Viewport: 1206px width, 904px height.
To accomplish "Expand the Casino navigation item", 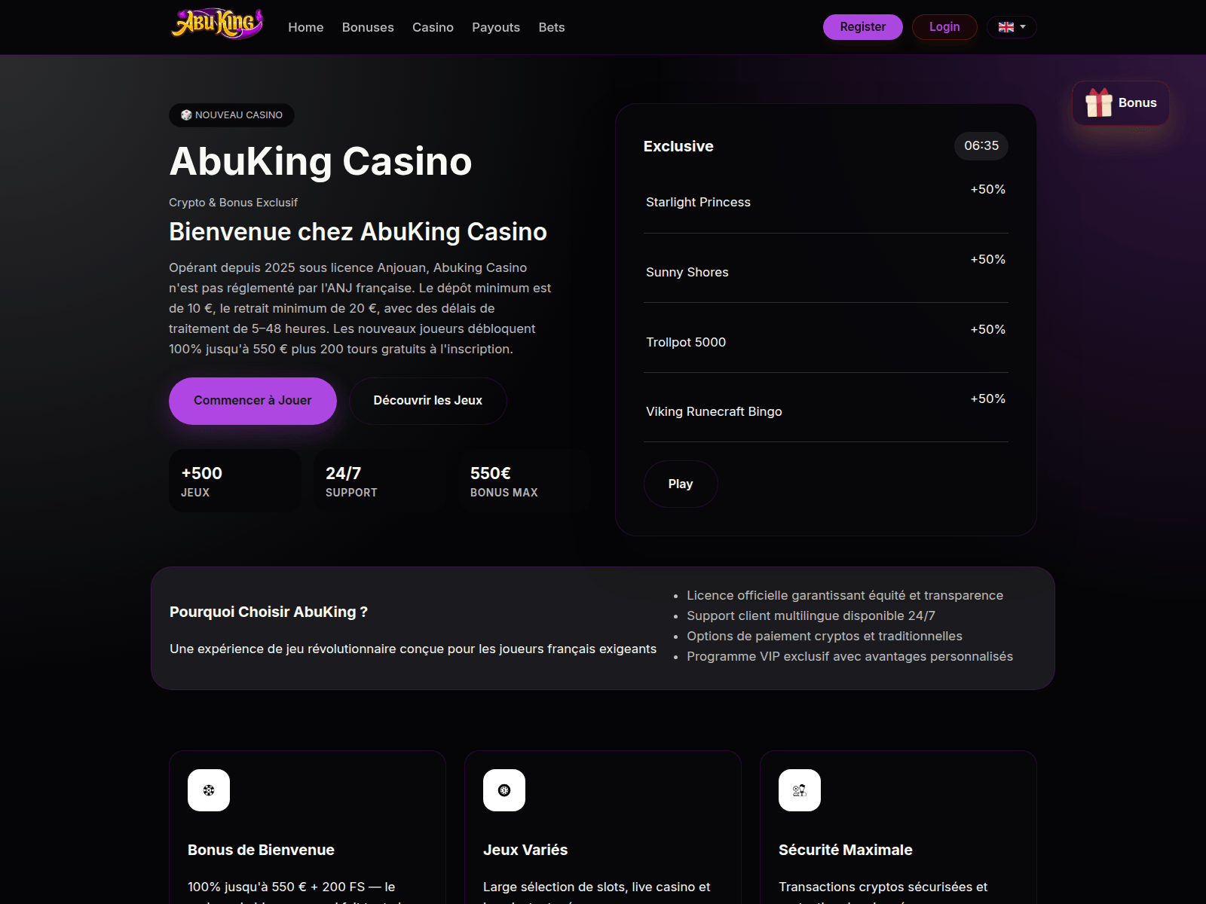I will click(x=433, y=27).
